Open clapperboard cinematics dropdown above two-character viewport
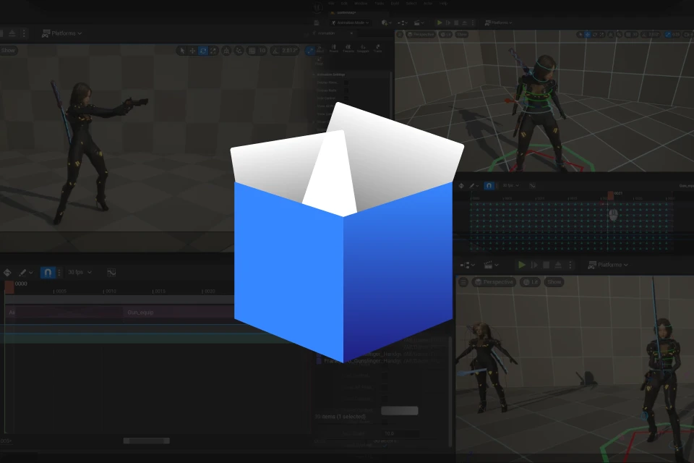Viewport: 694px width, 463px height. (x=492, y=265)
